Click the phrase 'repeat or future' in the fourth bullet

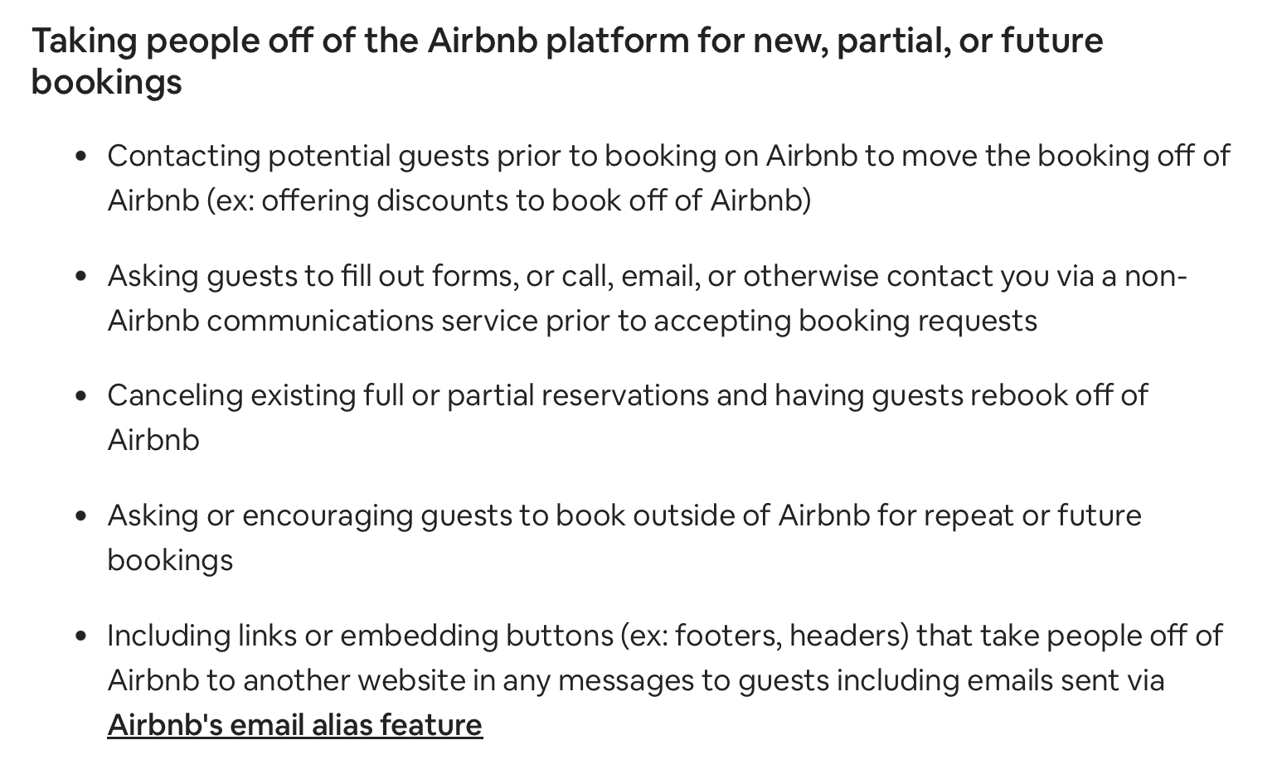(x=1032, y=515)
